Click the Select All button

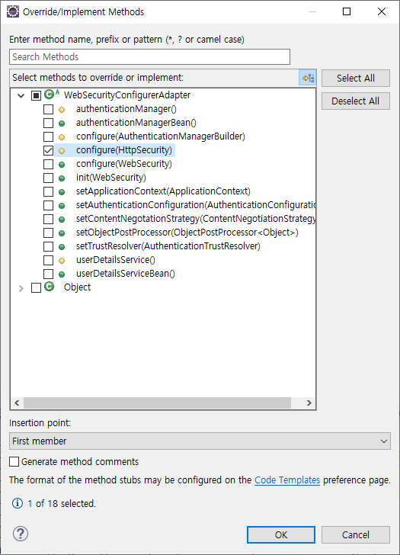356,79
